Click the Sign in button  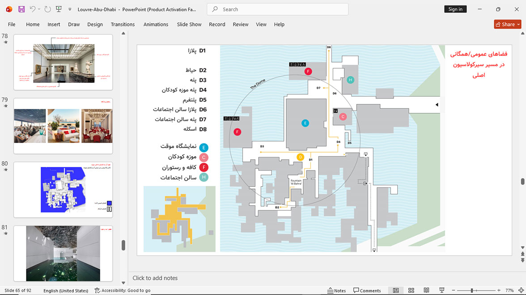(455, 9)
